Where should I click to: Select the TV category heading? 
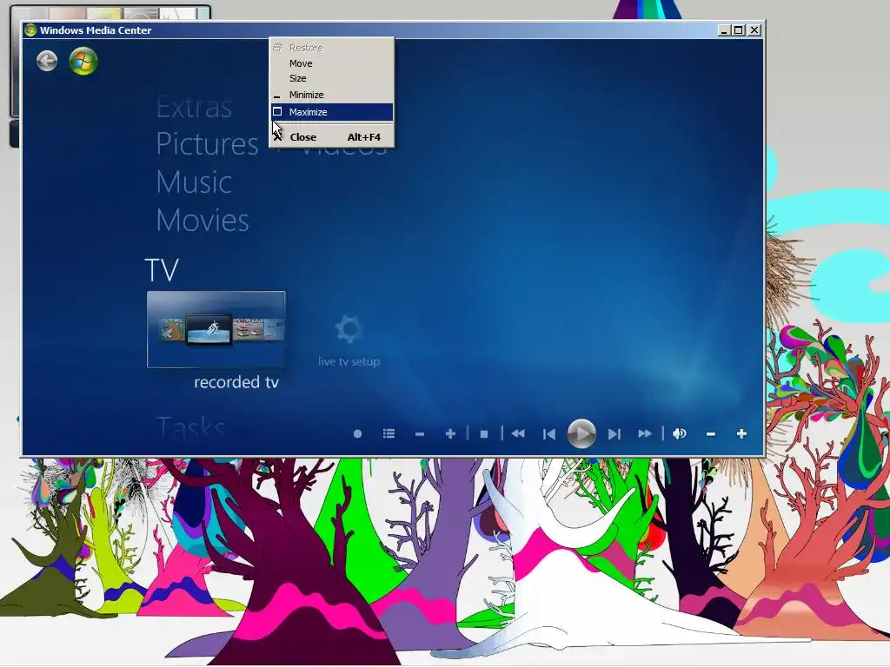tap(162, 270)
